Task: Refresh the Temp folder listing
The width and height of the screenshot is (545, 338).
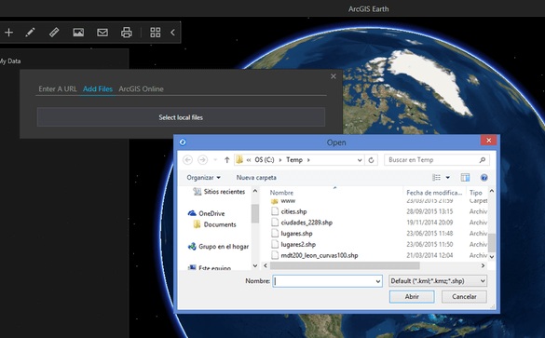Action: click(371, 160)
